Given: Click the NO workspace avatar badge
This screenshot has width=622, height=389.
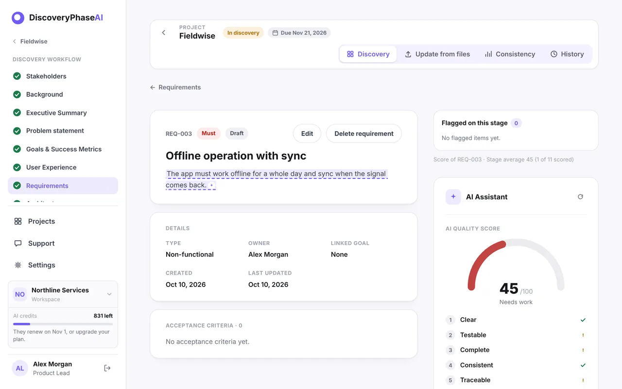Looking at the screenshot, I should (x=20, y=294).
